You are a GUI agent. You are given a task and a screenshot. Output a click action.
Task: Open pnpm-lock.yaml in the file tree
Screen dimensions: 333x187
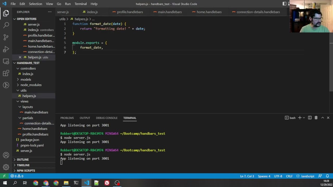(32, 145)
